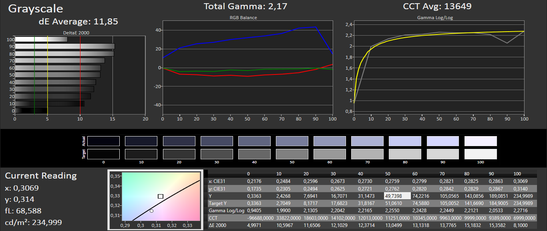Click the x CIE31 cell '0,3069'

pyautogui.click(x=521, y=181)
